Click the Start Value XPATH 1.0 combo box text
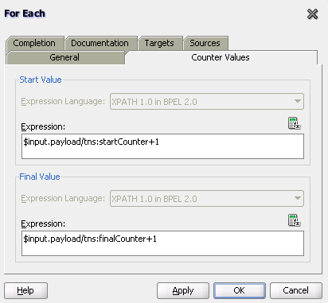The width and height of the screenshot is (328, 303). 154,102
